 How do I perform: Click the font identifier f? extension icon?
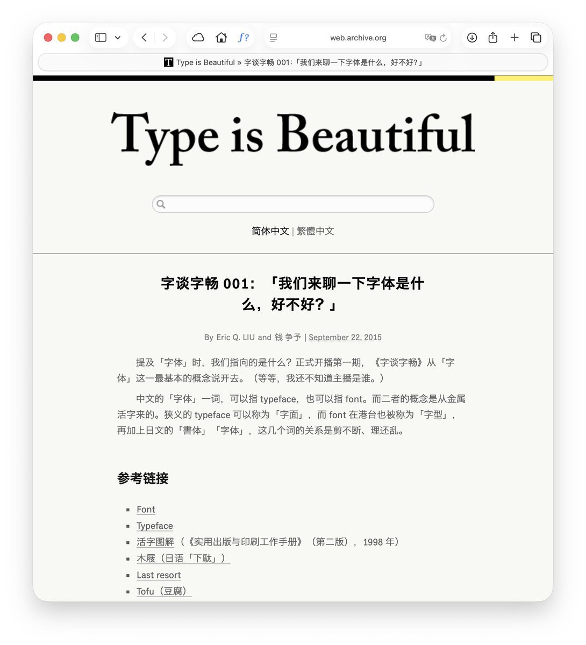244,38
